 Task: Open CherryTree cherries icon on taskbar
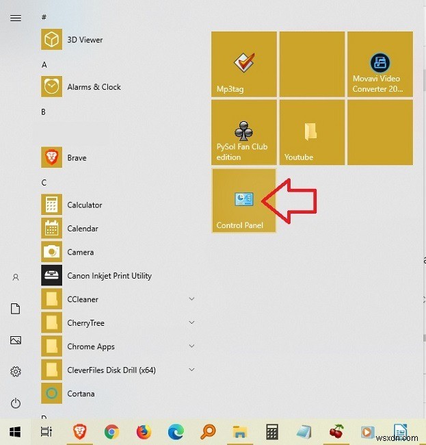click(x=336, y=431)
